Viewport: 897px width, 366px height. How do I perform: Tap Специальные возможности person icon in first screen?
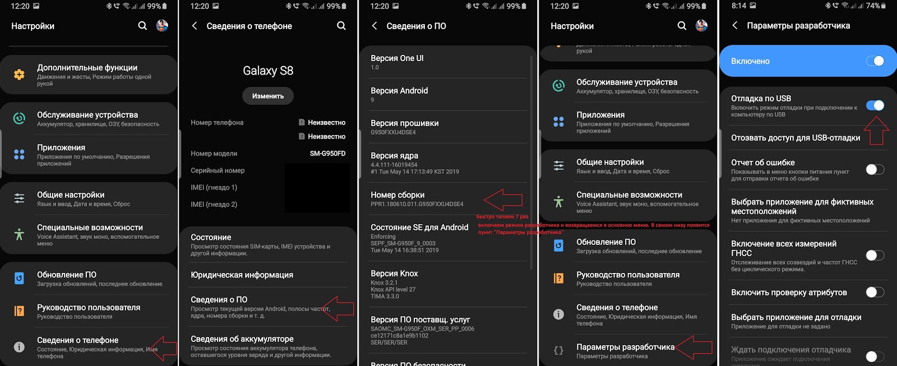[19, 234]
